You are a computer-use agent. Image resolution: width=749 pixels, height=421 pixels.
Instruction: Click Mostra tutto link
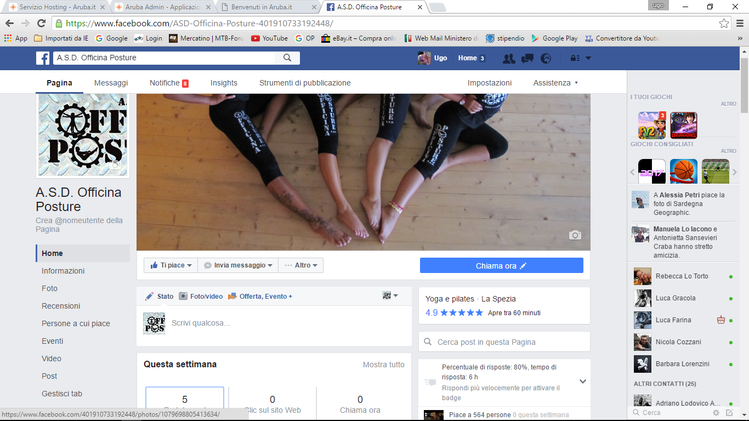(x=384, y=365)
